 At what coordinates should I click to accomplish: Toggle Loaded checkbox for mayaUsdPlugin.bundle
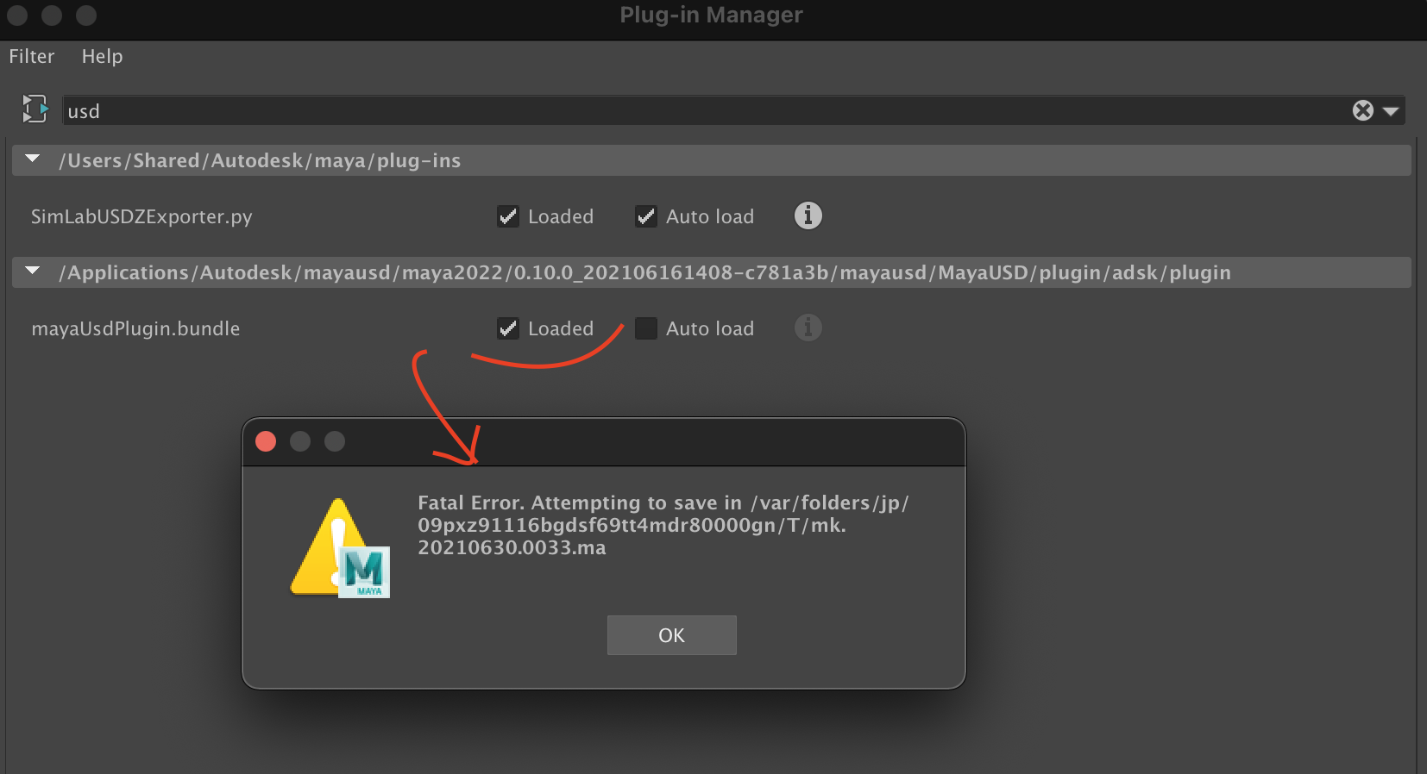pos(508,328)
